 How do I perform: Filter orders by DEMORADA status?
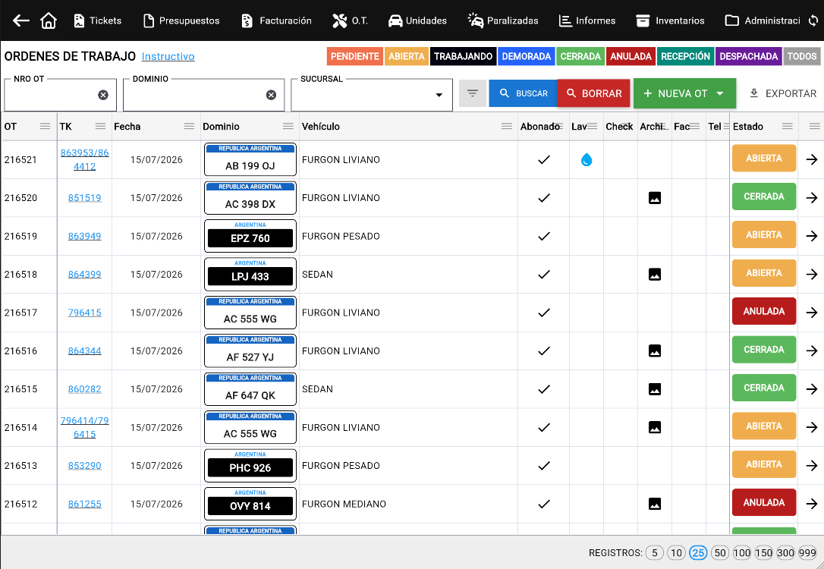526,56
